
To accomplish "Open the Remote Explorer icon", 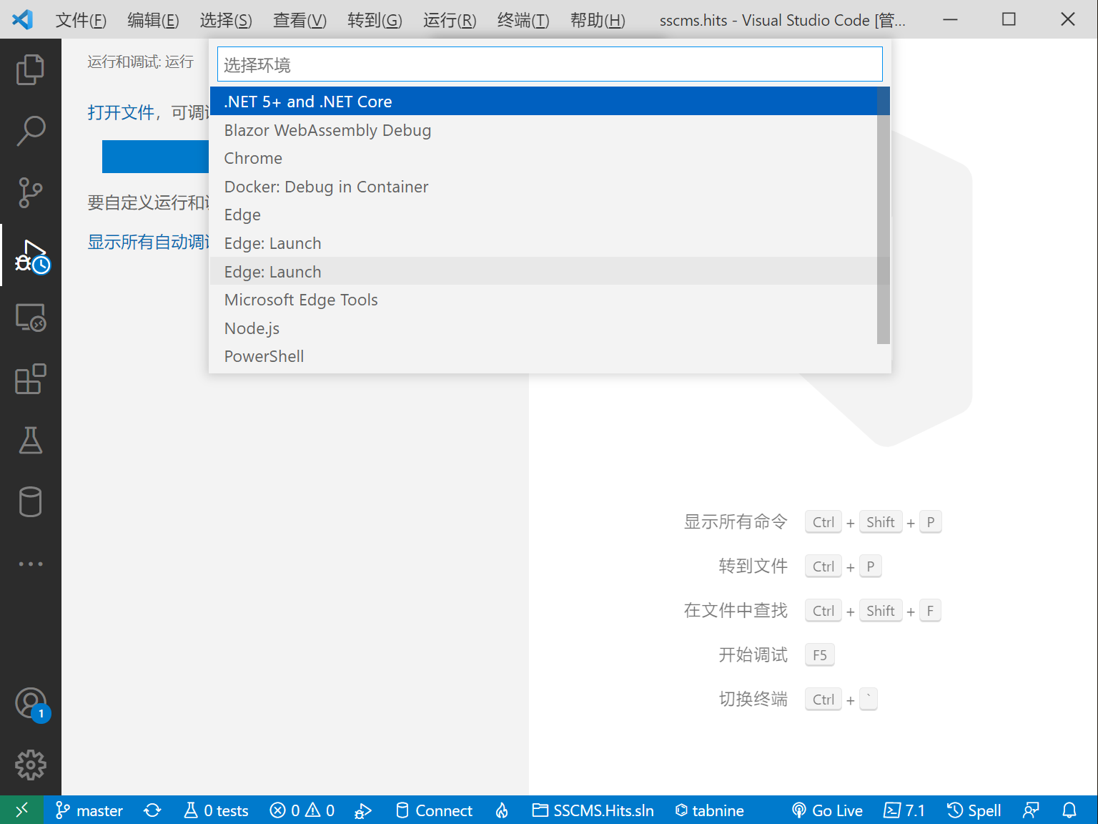I will pos(31,318).
